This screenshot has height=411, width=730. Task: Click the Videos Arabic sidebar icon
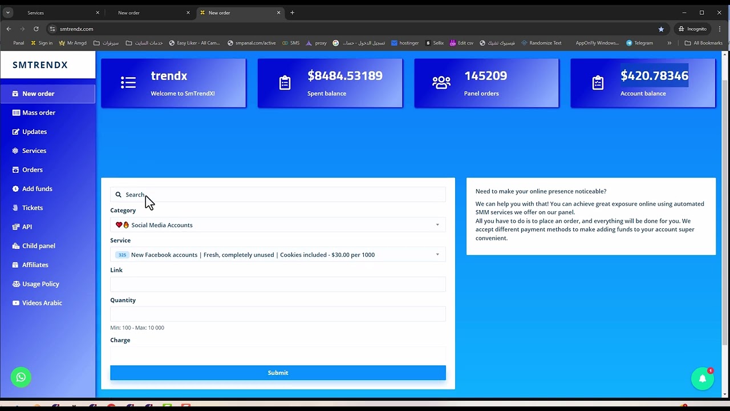pyautogui.click(x=16, y=303)
